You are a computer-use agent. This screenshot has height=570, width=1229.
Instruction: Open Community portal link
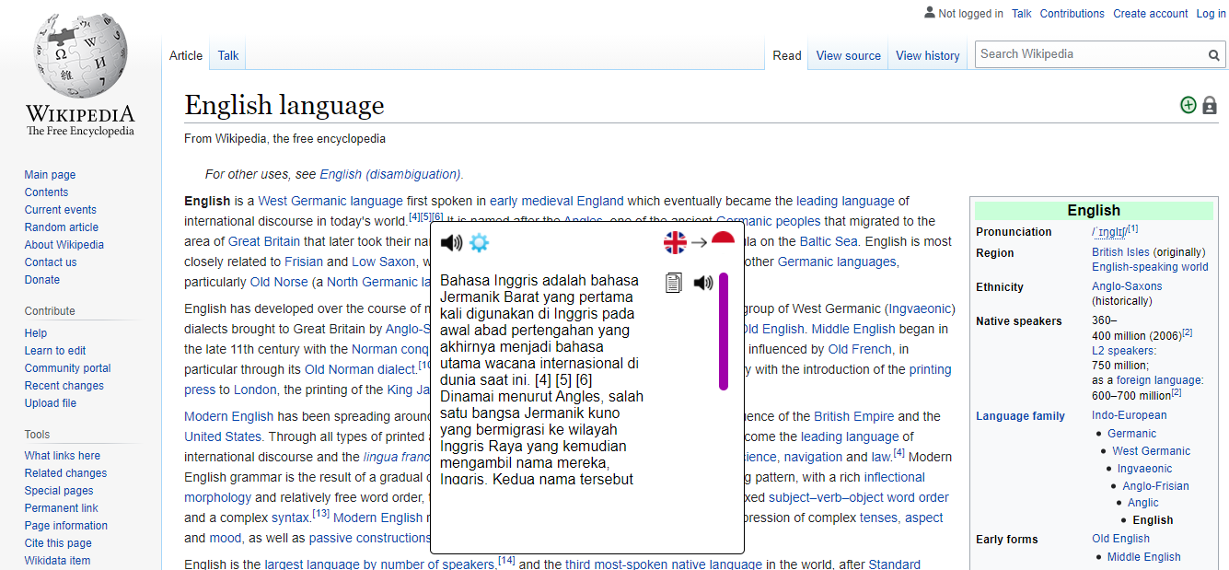coord(68,368)
